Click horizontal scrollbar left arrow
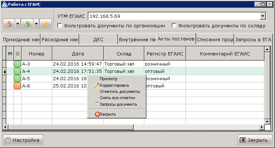 point(5,127)
